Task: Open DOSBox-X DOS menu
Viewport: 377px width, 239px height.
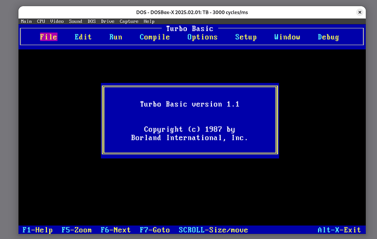Action: tap(92, 21)
